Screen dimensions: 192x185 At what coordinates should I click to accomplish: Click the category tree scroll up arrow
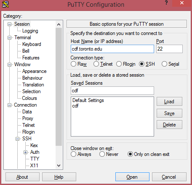tap(59, 24)
